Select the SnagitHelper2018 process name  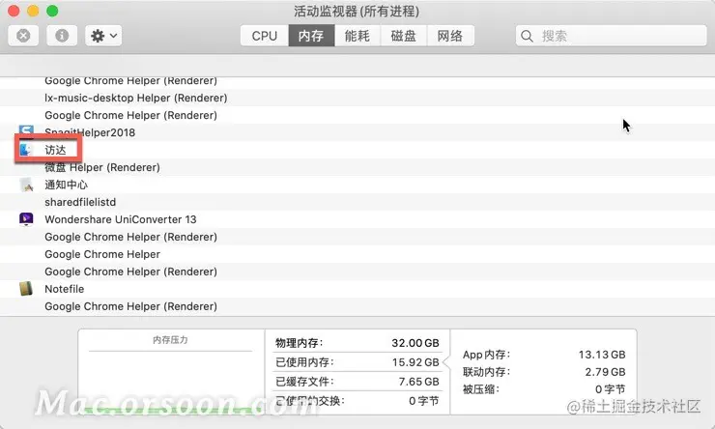(x=90, y=132)
